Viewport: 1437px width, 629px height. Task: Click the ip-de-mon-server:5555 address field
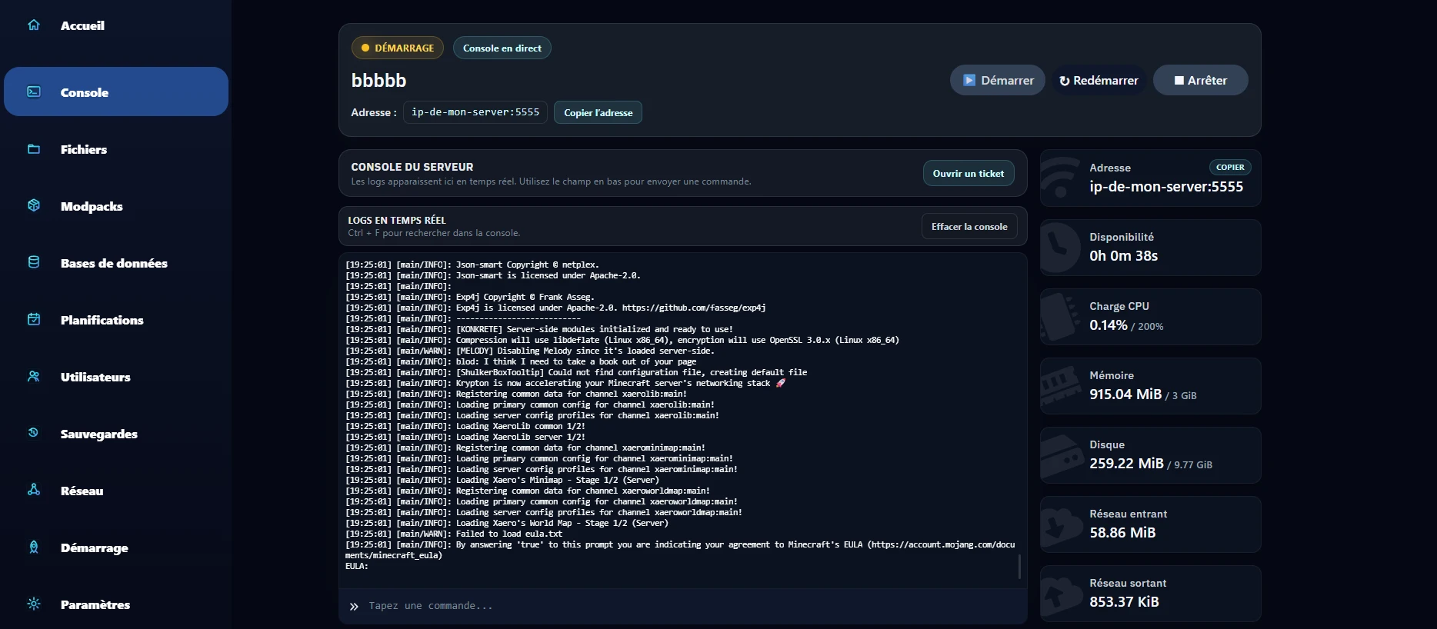475,112
